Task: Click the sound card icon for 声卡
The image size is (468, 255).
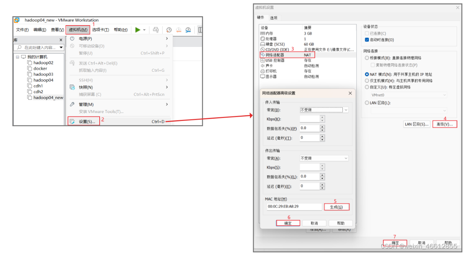Action: click(x=262, y=66)
